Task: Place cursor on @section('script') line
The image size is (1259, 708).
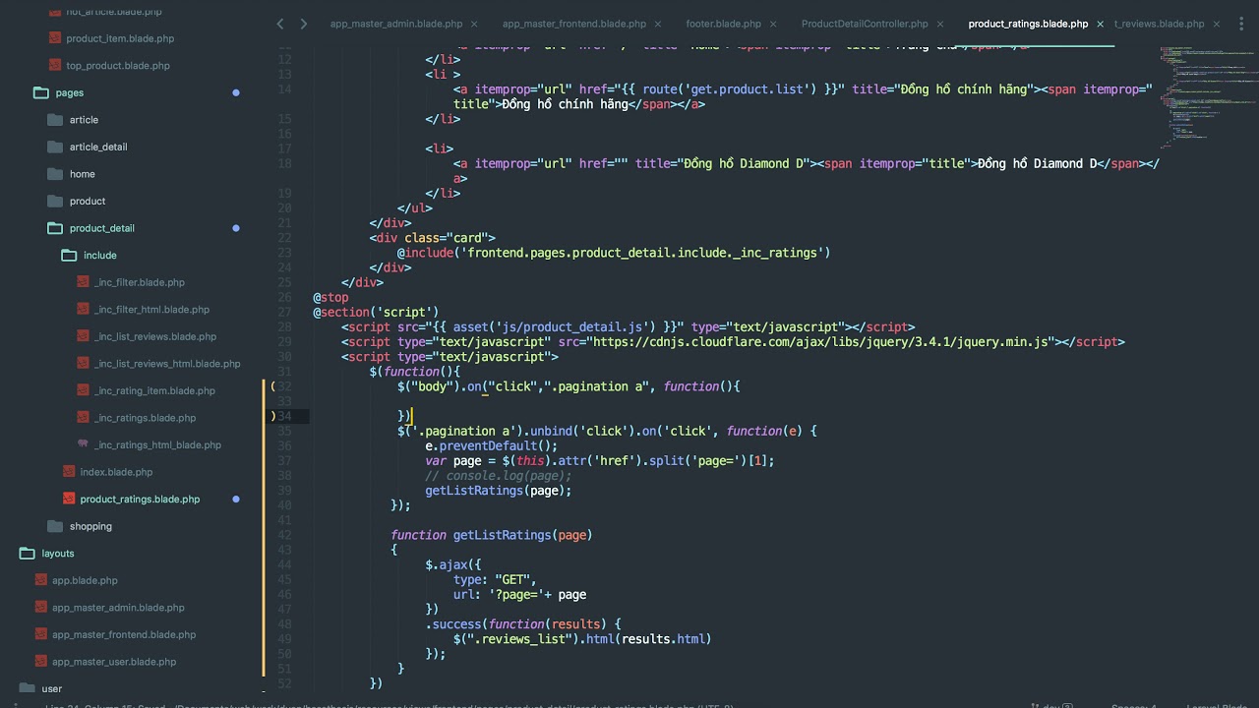Action: pos(377,312)
